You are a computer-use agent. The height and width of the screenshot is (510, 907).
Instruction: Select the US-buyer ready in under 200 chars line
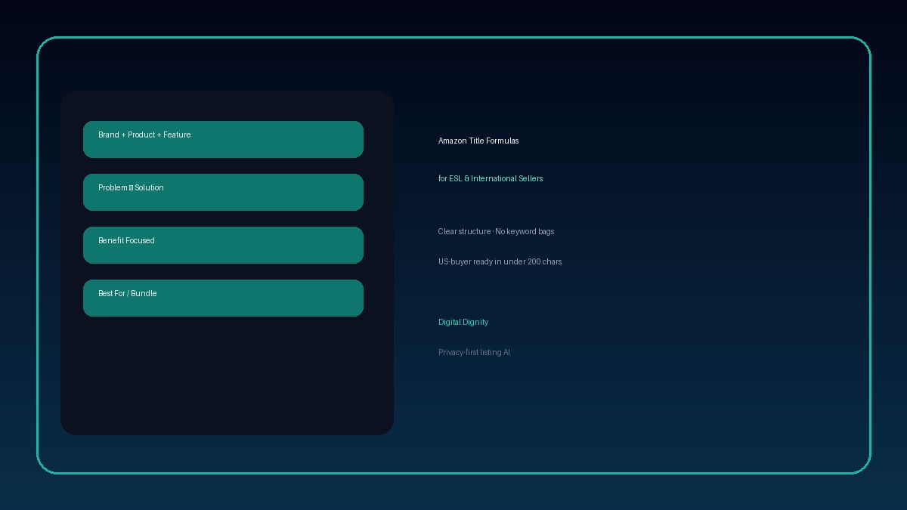pyautogui.click(x=500, y=261)
